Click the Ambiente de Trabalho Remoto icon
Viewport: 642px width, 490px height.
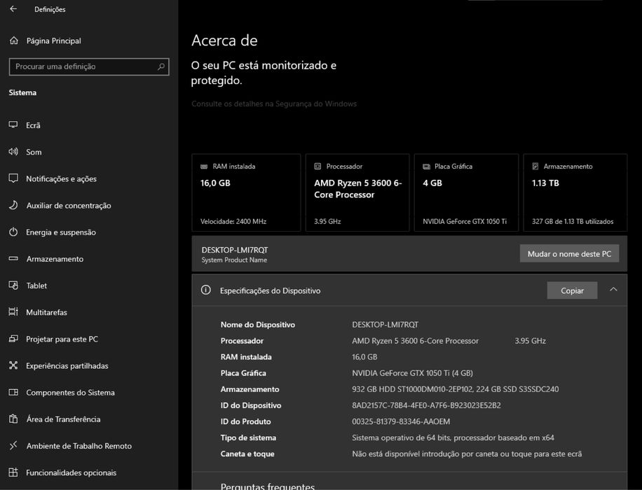pos(13,445)
